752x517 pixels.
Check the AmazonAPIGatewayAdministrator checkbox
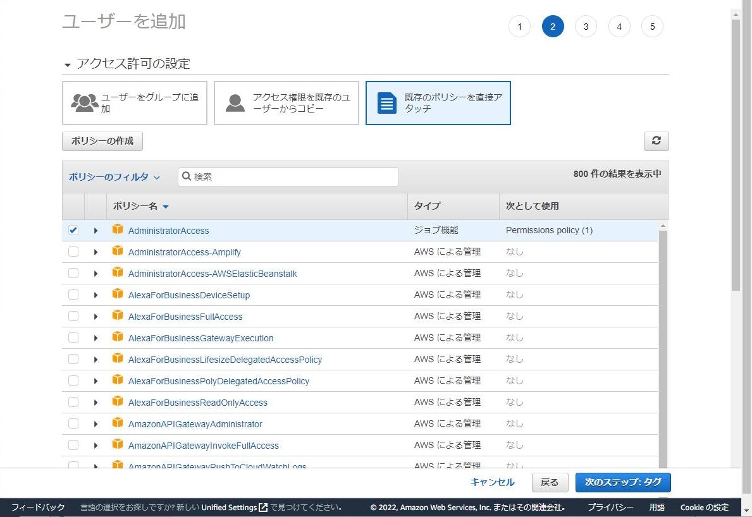73,423
